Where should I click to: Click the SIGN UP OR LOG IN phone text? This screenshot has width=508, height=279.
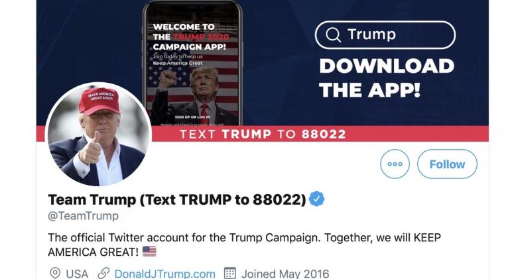click(x=192, y=117)
